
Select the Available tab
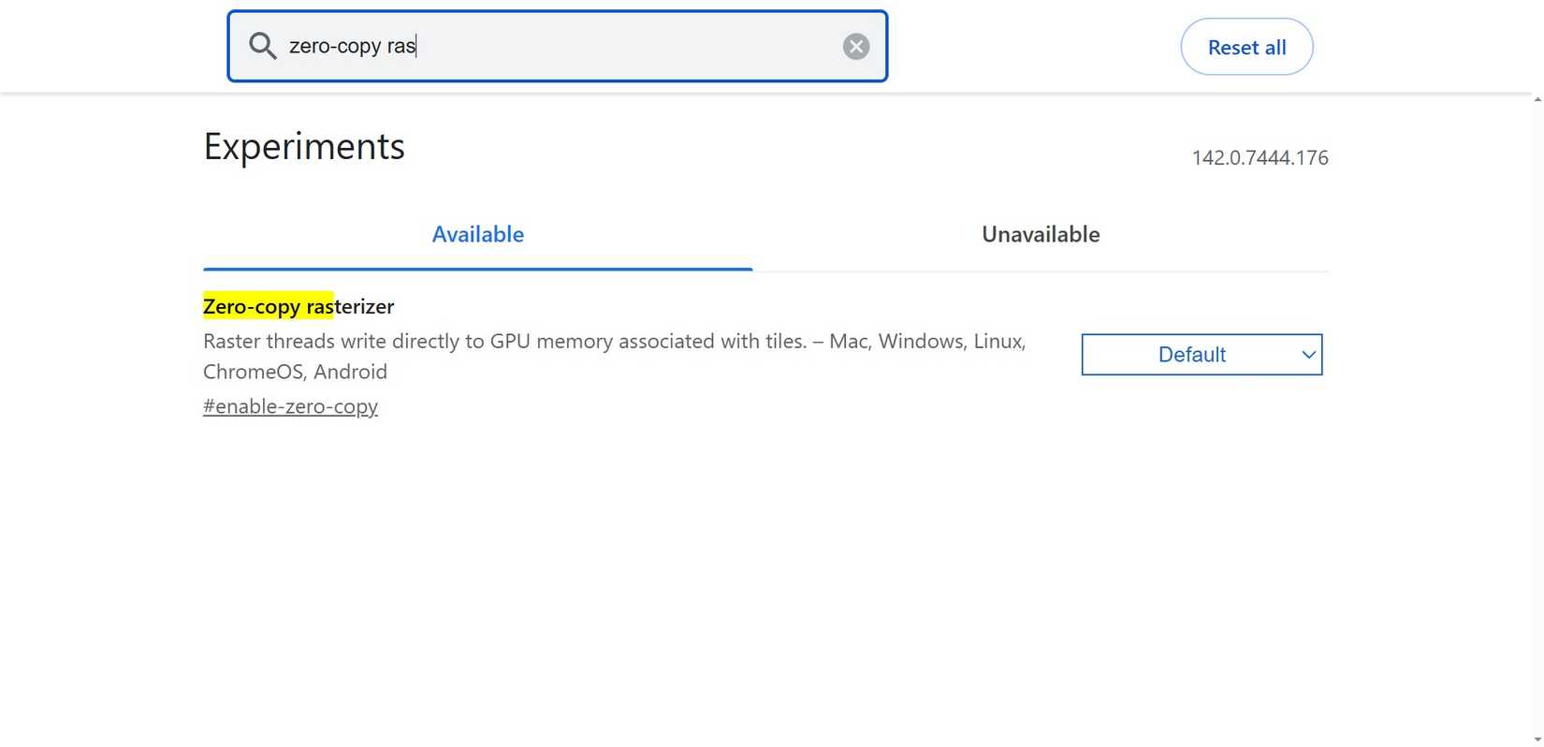[477, 234]
